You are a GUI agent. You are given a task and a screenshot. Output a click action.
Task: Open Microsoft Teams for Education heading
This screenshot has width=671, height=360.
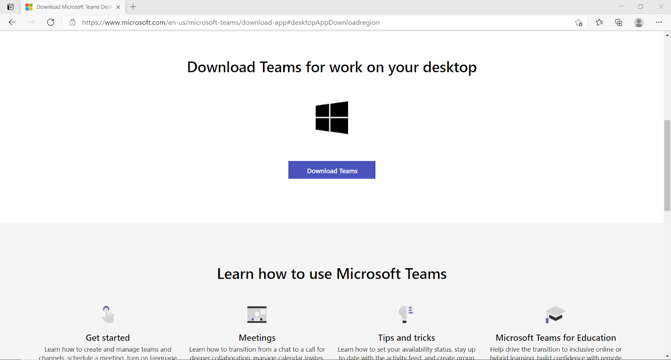click(x=556, y=338)
